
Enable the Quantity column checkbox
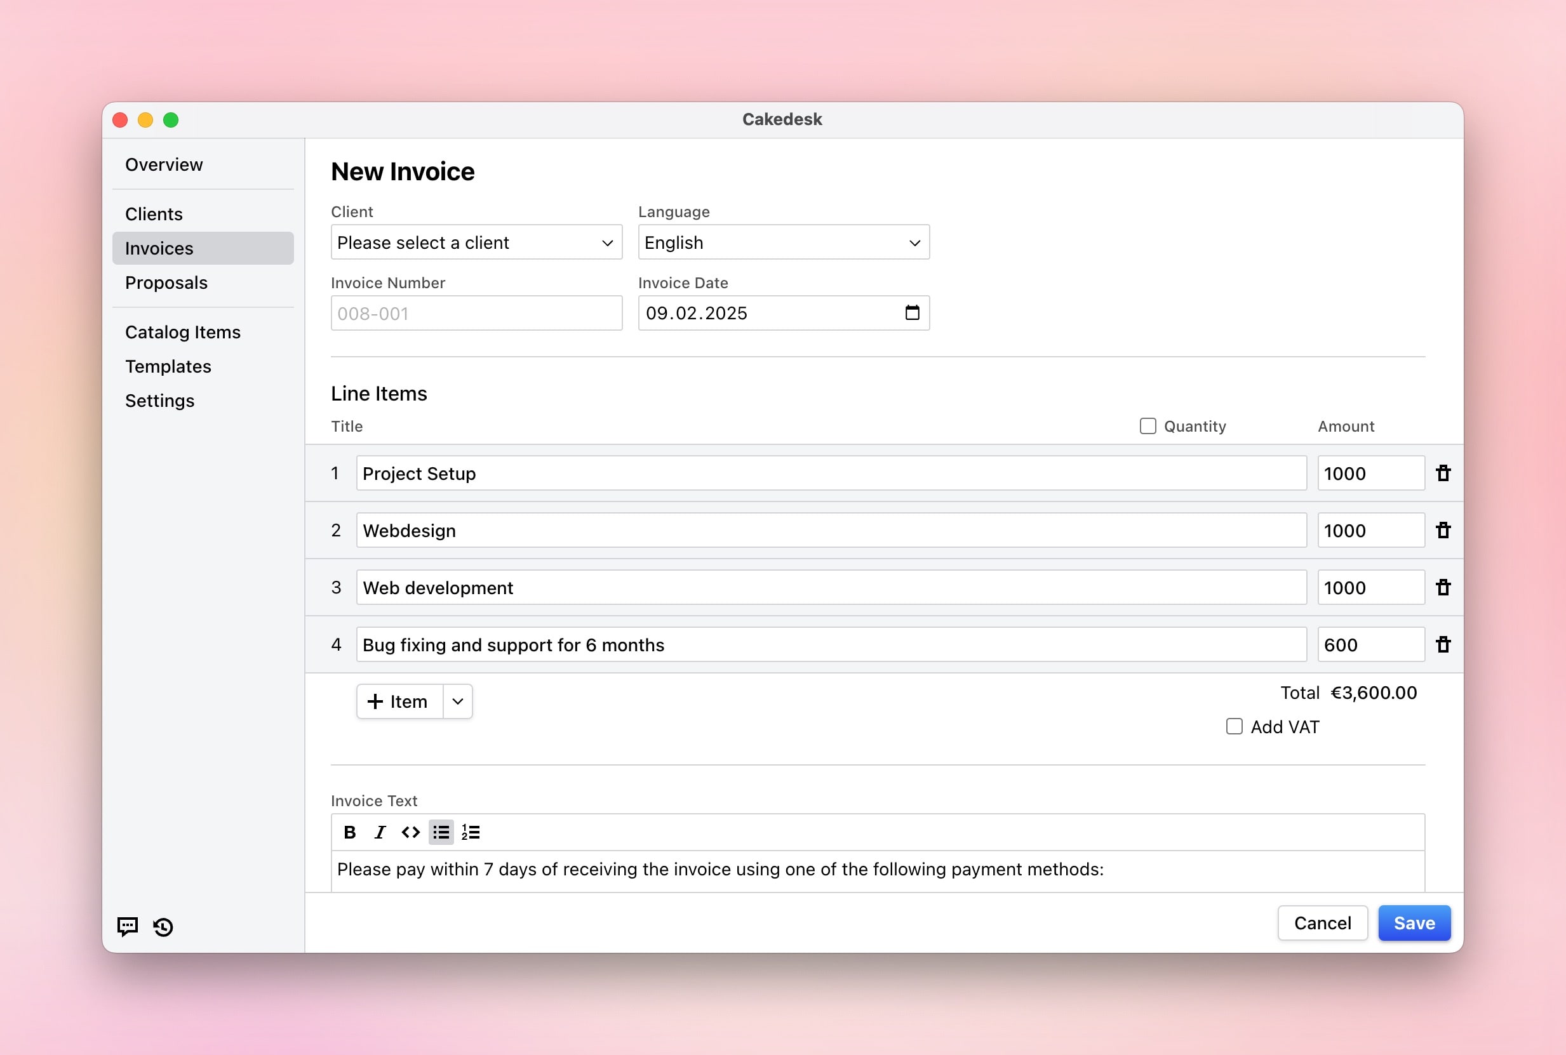(1148, 426)
